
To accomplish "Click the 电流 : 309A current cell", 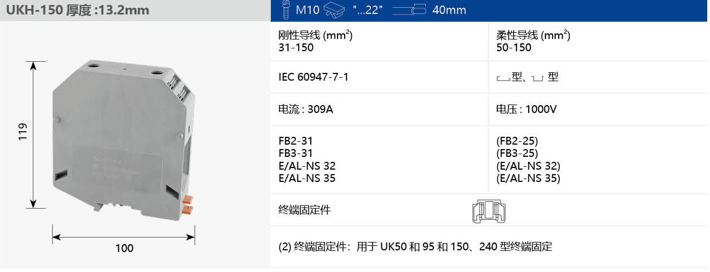I will 305,110.
